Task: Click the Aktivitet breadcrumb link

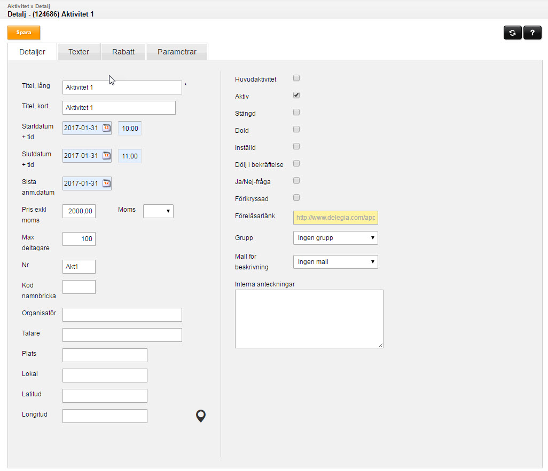Action: click(x=18, y=6)
